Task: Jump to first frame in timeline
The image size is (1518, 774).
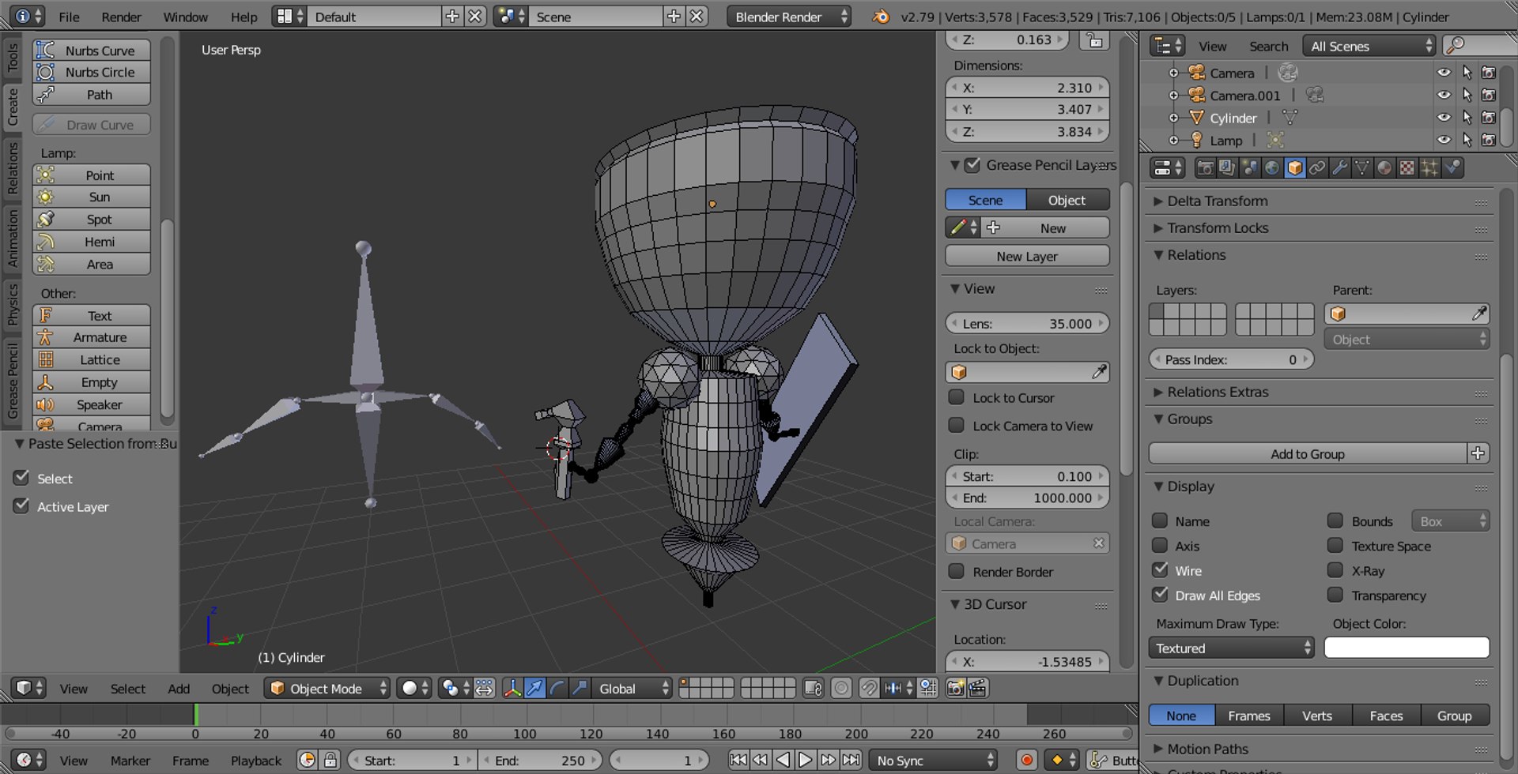Action: coord(738,760)
